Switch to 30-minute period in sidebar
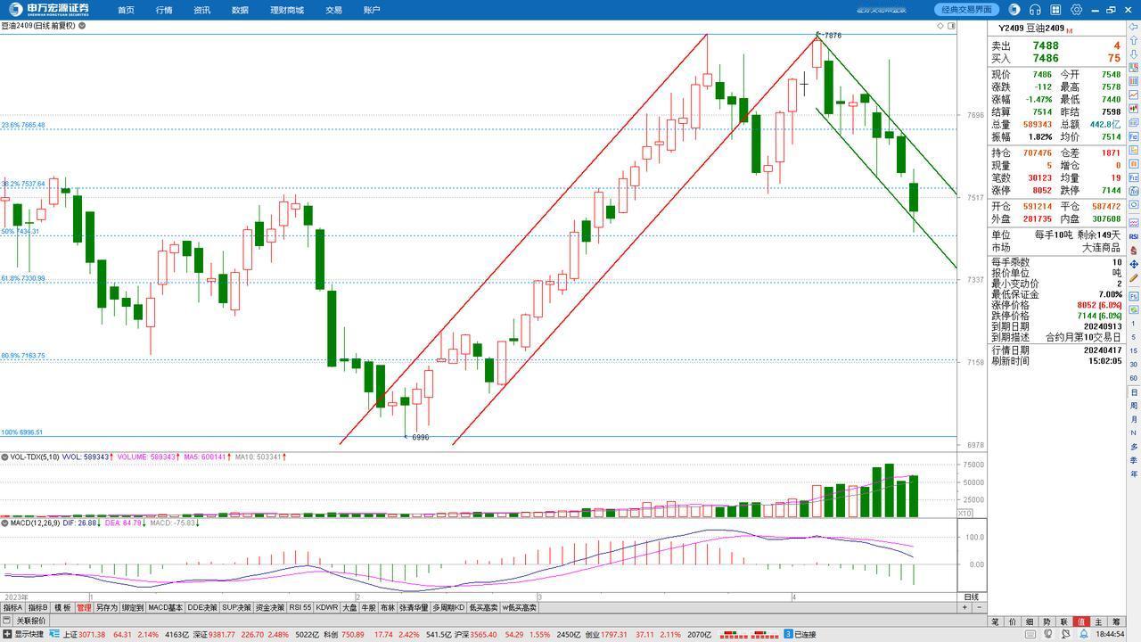This screenshot has width=1141, height=642. (1134, 364)
